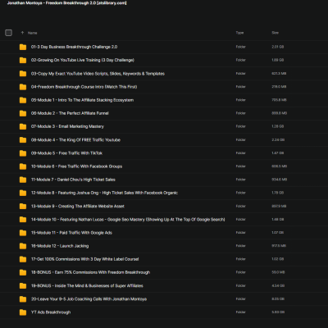This screenshot has height=328, width=328.
Task: Open folder icon for 07-Module 3 Email Marketing Mastery
Action: tap(23, 126)
